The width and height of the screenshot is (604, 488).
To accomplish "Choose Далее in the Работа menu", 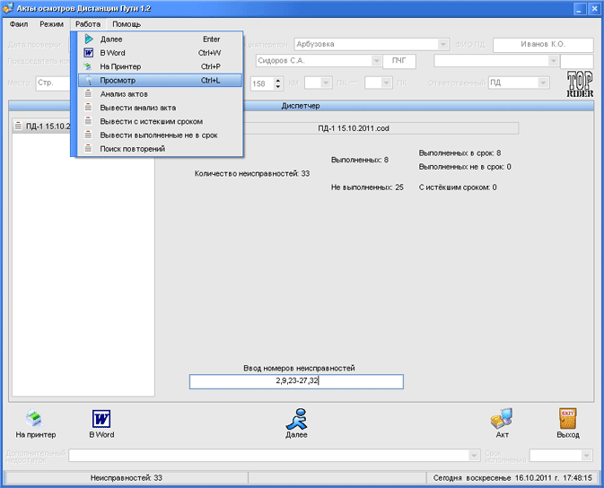I will click(x=161, y=39).
